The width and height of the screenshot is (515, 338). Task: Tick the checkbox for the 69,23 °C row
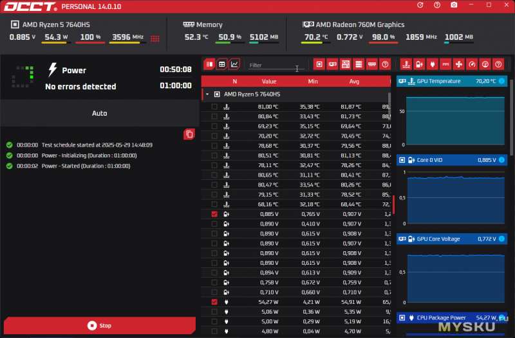(x=214, y=126)
